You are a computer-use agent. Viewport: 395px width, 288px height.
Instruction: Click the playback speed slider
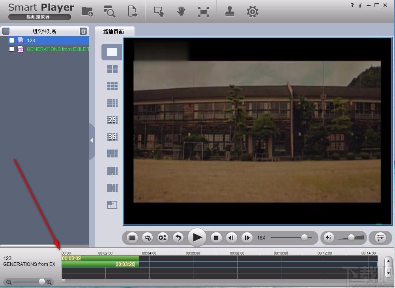pos(291,238)
